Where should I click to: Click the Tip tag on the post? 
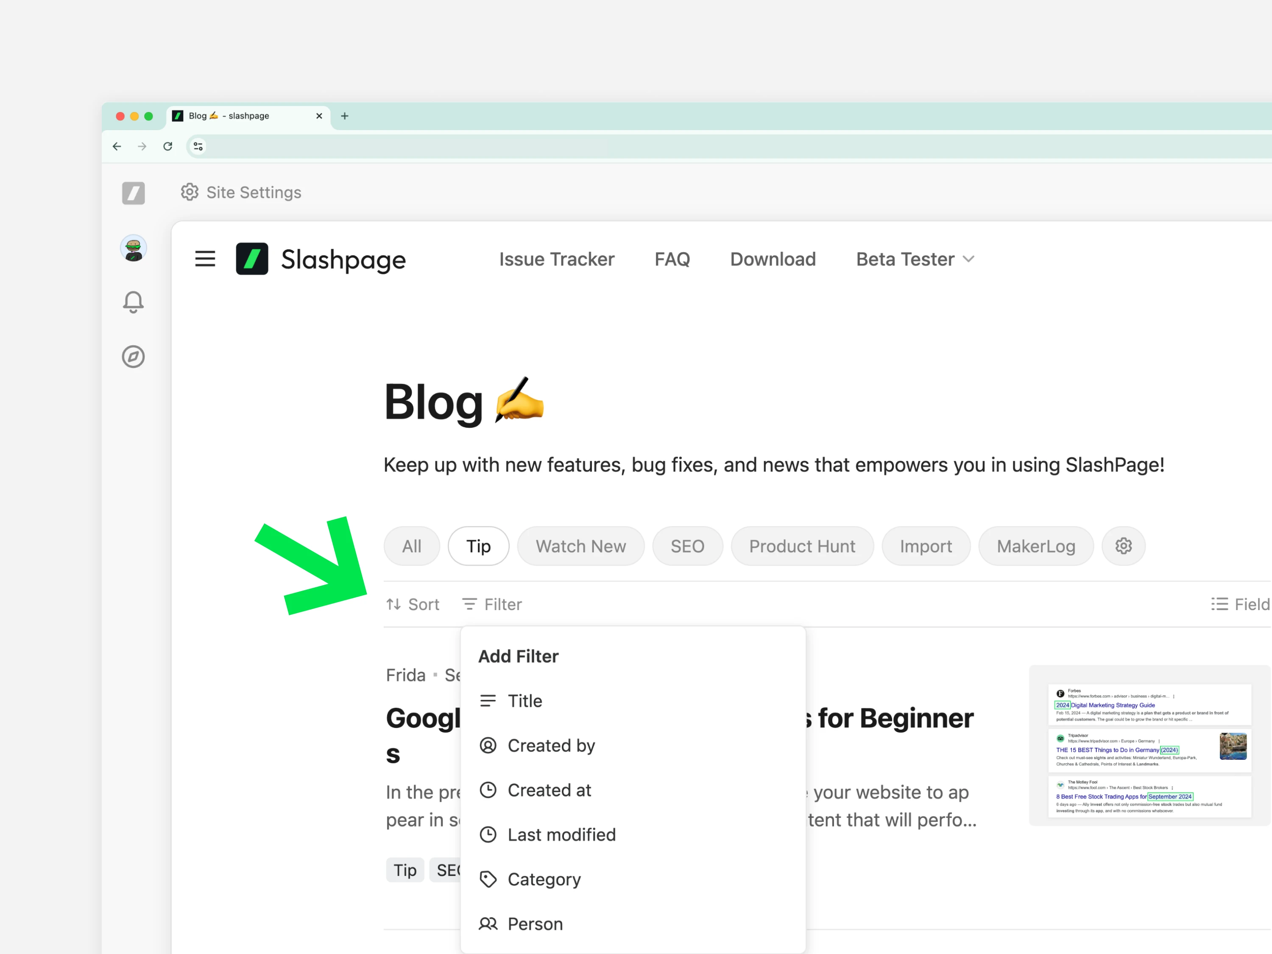pyautogui.click(x=405, y=870)
